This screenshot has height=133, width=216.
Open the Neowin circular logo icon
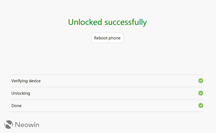pyautogui.click(x=9, y=124)
